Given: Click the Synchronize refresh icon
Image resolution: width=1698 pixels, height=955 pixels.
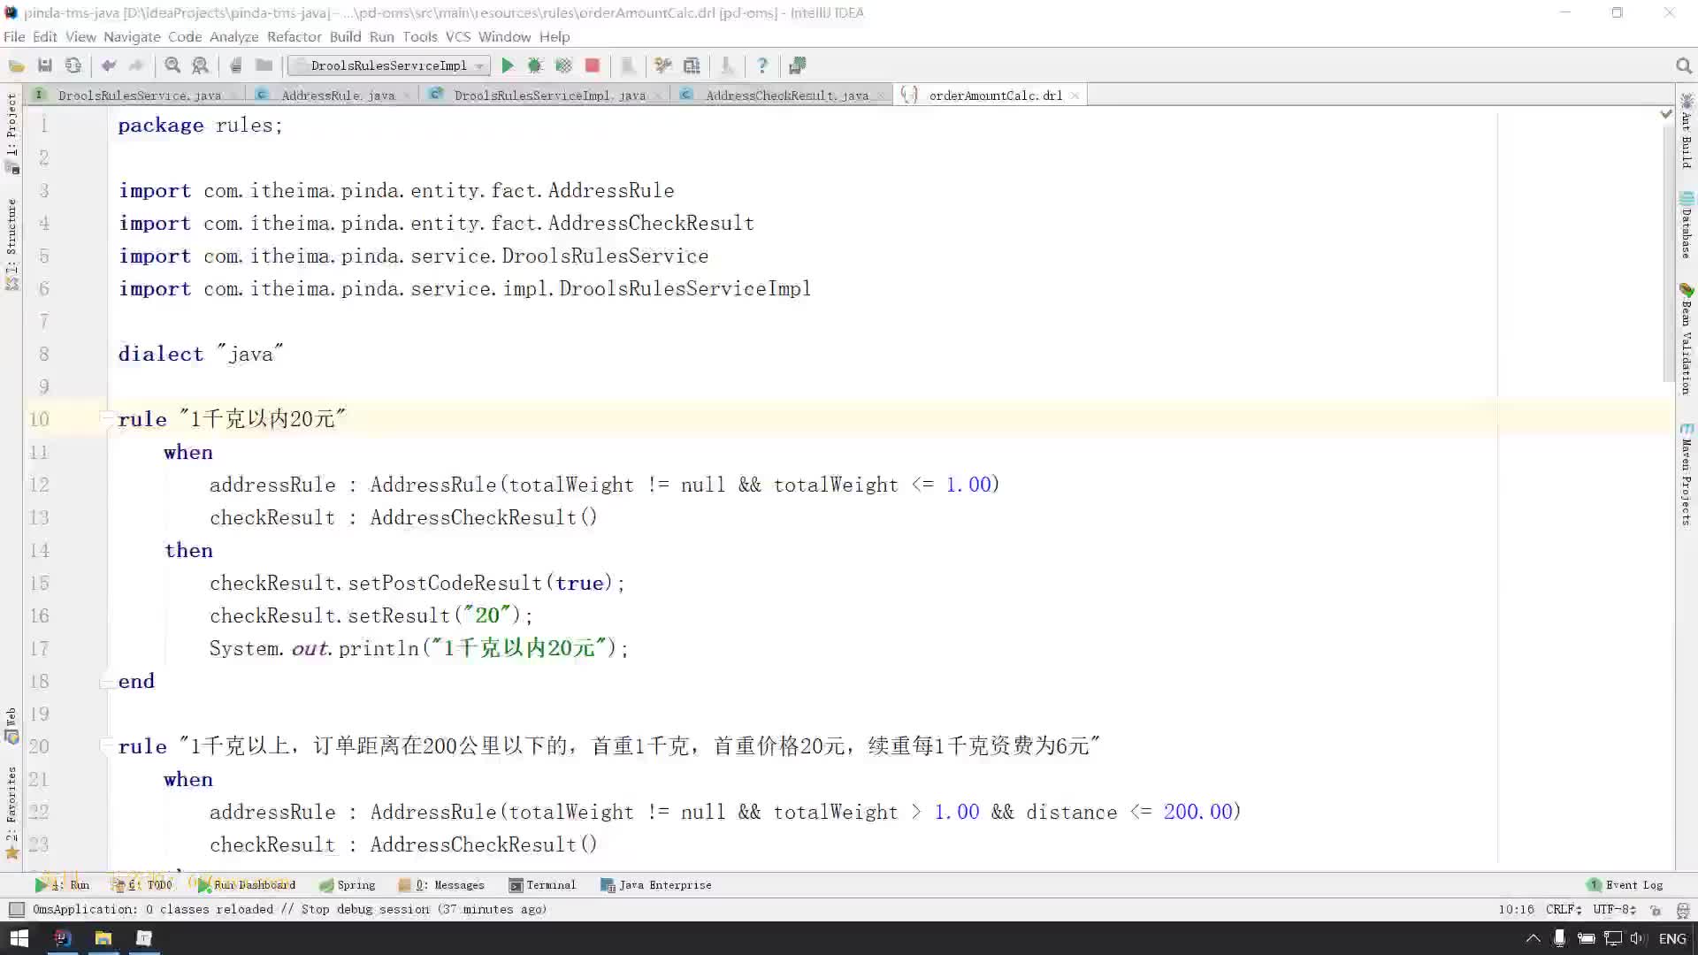Looking at the screenshot, I should click(x=73, y=65).
